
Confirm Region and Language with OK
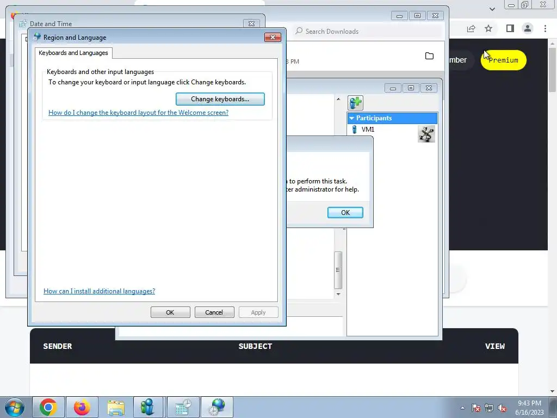[x=170, y=312]
